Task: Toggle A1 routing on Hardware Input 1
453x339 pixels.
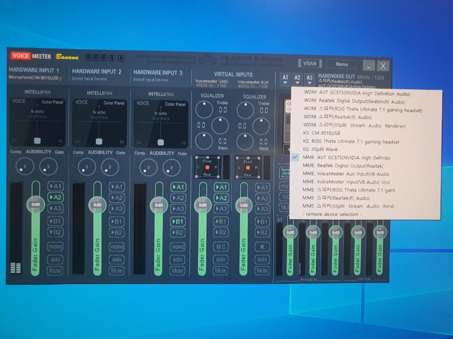Action: point(55,186)
